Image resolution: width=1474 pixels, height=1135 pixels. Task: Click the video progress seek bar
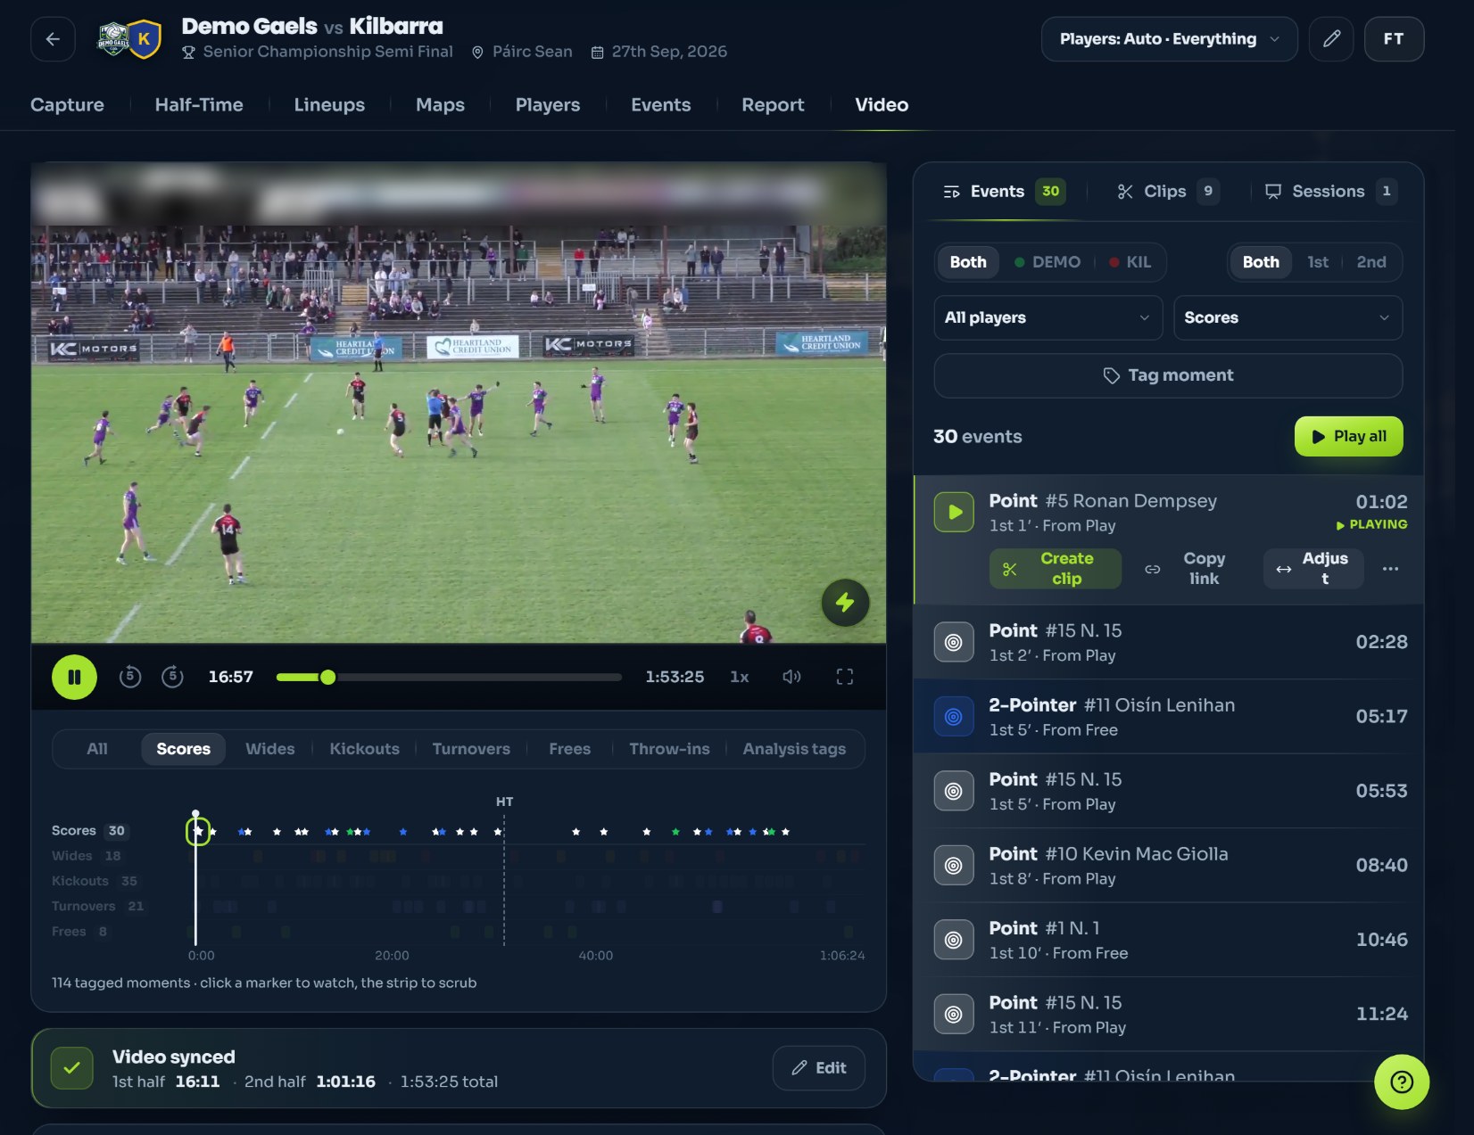pyautogui.click(x=449, y=678)
